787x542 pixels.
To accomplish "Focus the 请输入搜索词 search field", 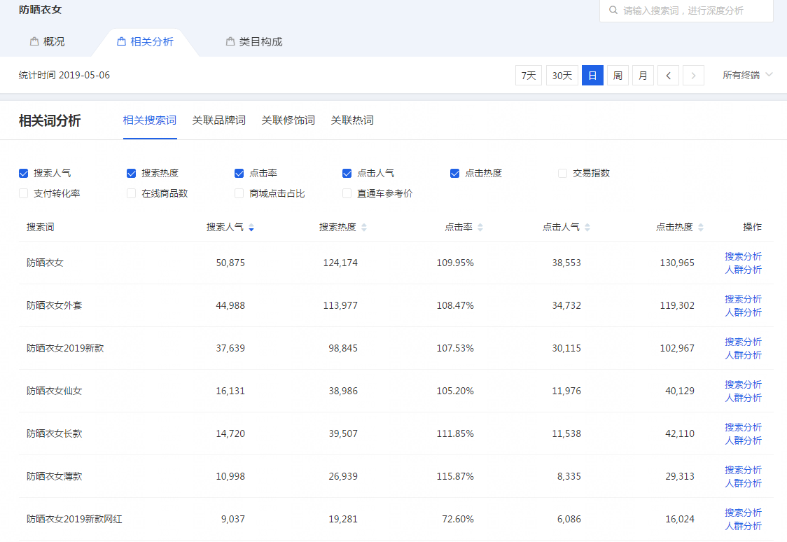I will click(686, 11).
